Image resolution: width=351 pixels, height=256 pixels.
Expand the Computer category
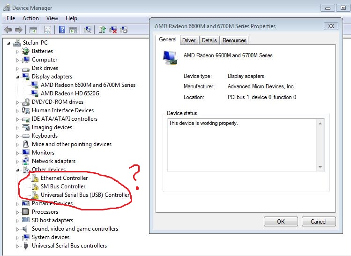tap(17, 60)
